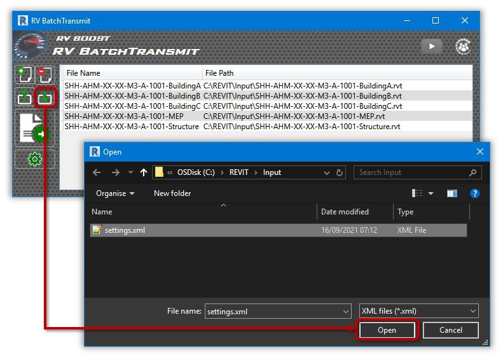
Task: Click the Remove files icon with red minus
Action: pos(45,75)
